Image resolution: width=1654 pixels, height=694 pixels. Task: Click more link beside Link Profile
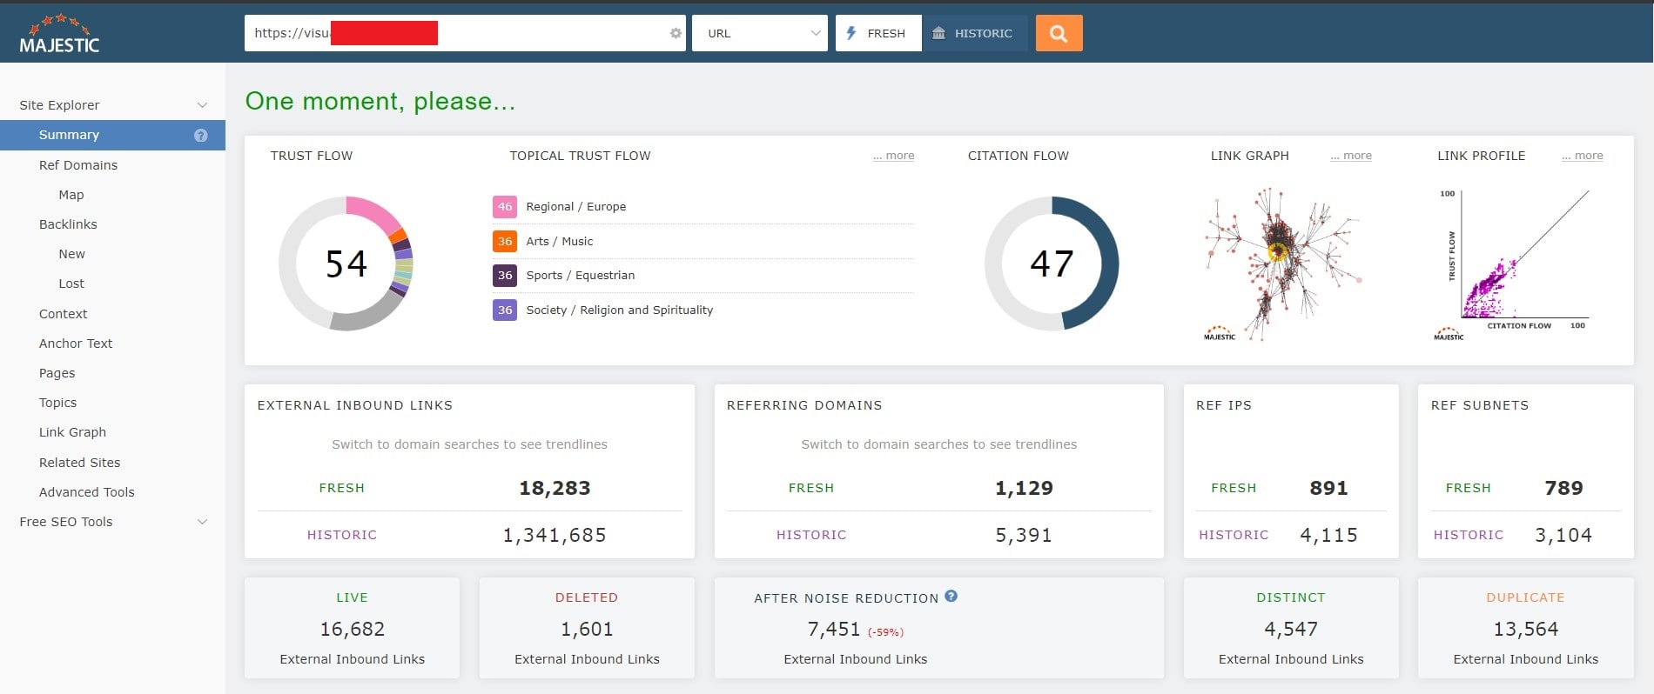click(1582, 156)
